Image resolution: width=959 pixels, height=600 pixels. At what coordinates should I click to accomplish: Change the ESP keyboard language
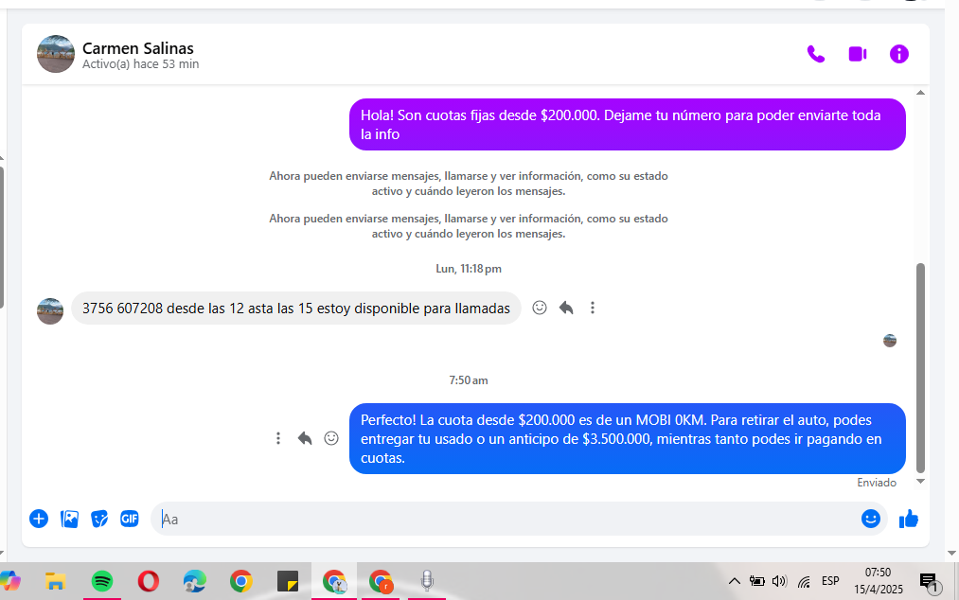click(x=830, y=581)
